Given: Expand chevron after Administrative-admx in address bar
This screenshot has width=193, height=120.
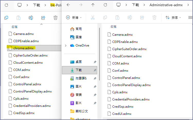Looking at the screenshot, I should [188, 5].
